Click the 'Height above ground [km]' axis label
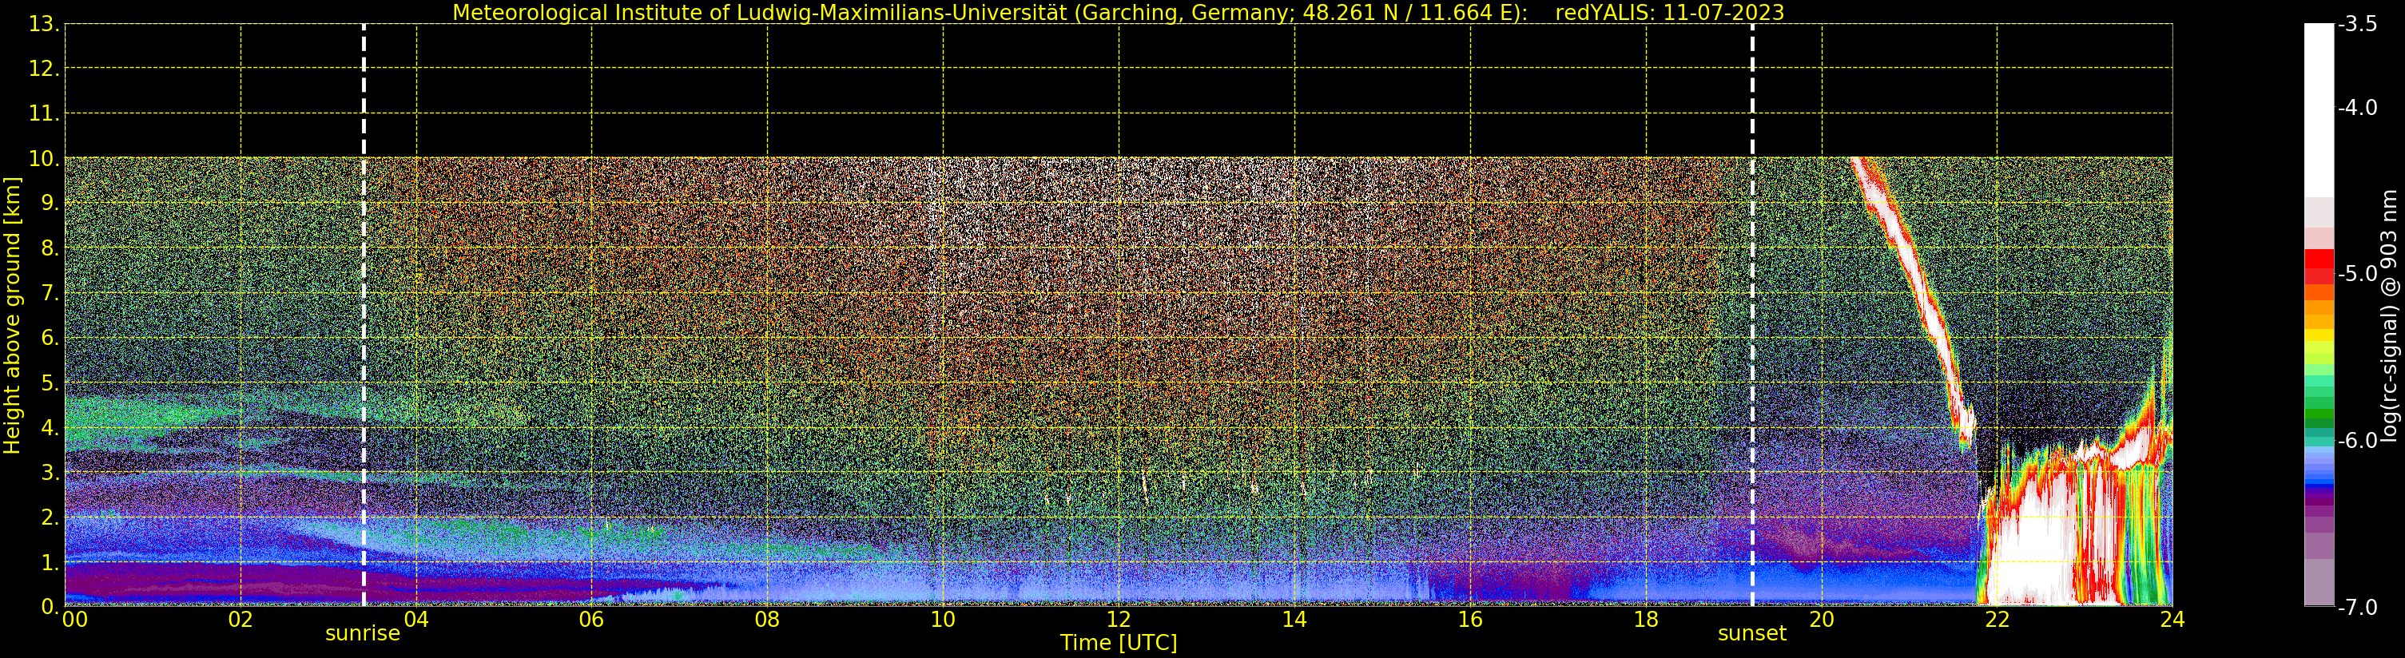This screenshot has height=658, width=2405. [x=12, y=315]
